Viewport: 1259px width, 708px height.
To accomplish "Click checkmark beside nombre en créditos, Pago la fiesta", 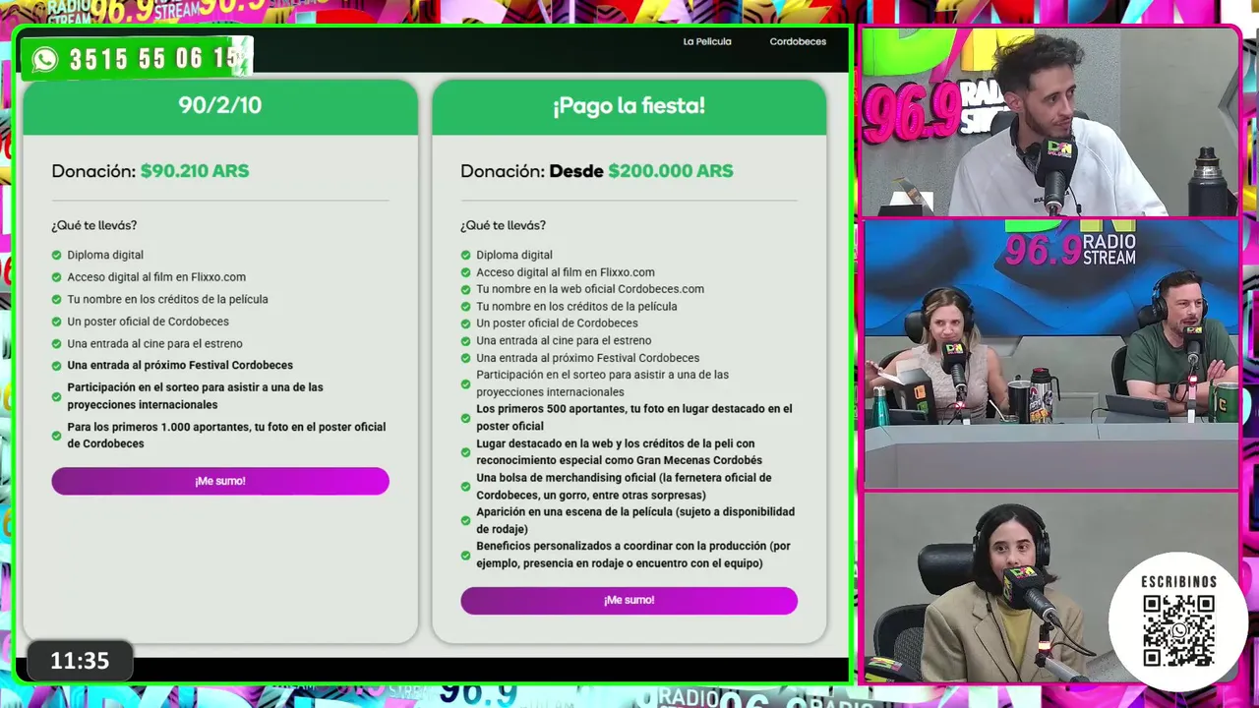I will pyautogui.click(x=466, y=306).
